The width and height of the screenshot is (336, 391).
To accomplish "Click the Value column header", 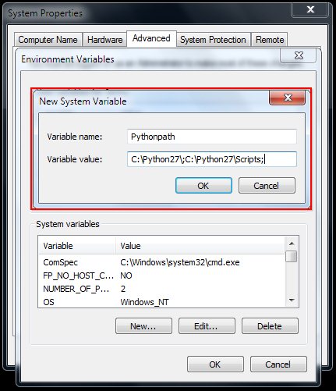I will click(x=200, y=246).
